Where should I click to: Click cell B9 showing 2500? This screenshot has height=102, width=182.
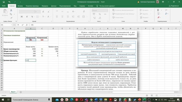[x=31, y=49]
